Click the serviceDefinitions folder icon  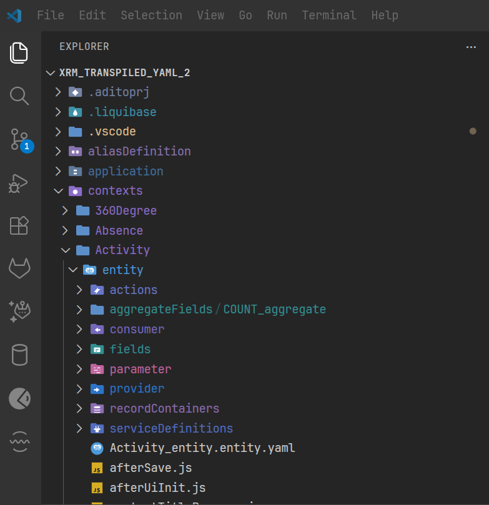point(97,429)
